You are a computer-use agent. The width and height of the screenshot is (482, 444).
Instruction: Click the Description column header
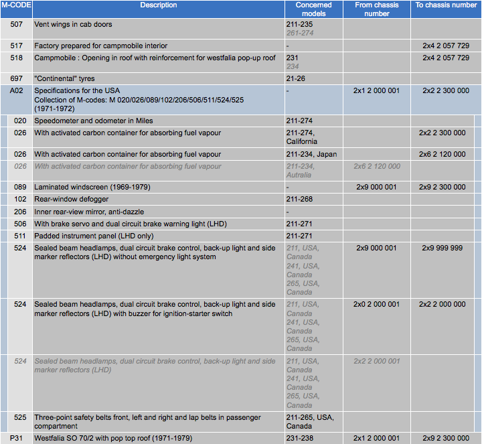(159, 5)
